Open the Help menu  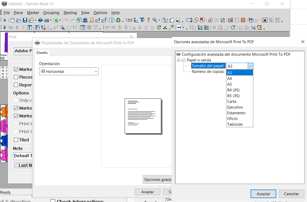point(116,13)
